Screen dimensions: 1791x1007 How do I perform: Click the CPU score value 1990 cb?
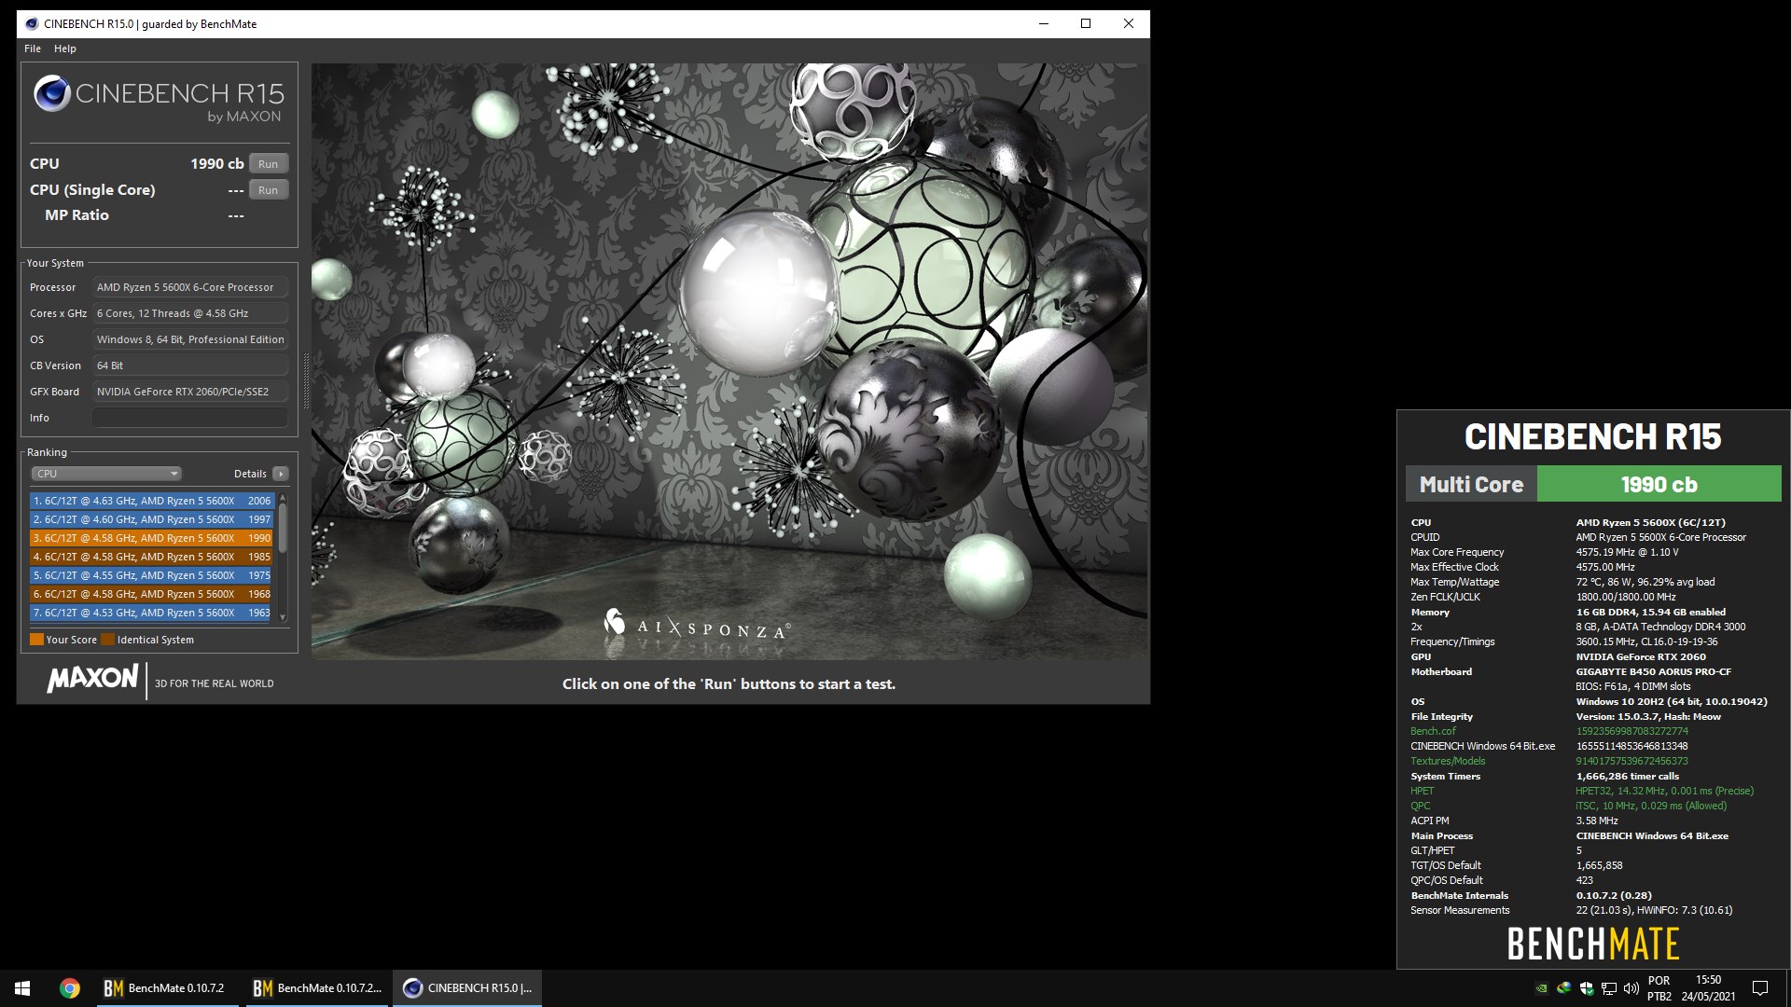coord(216,164)
